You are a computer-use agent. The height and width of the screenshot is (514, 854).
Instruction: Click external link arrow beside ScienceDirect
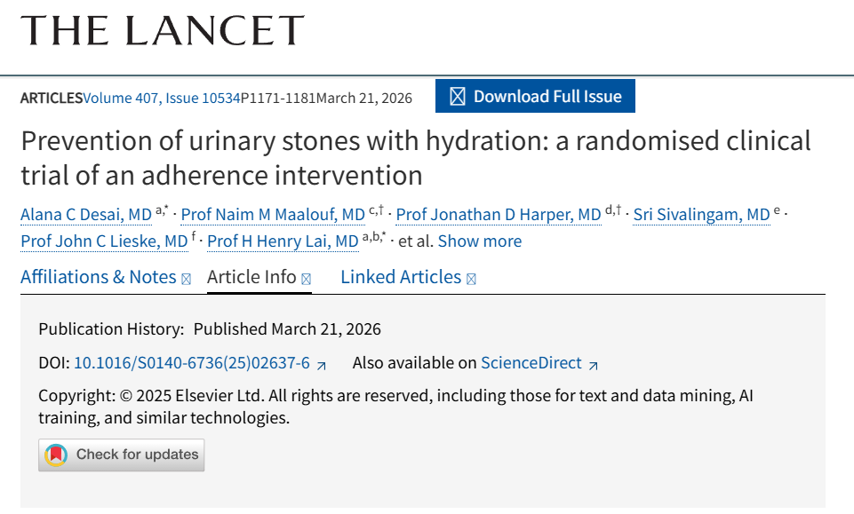(x=594, y=364)
